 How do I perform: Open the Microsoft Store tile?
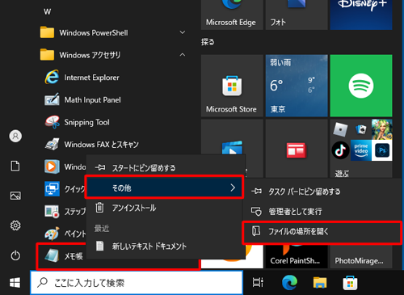coord(232,86)
